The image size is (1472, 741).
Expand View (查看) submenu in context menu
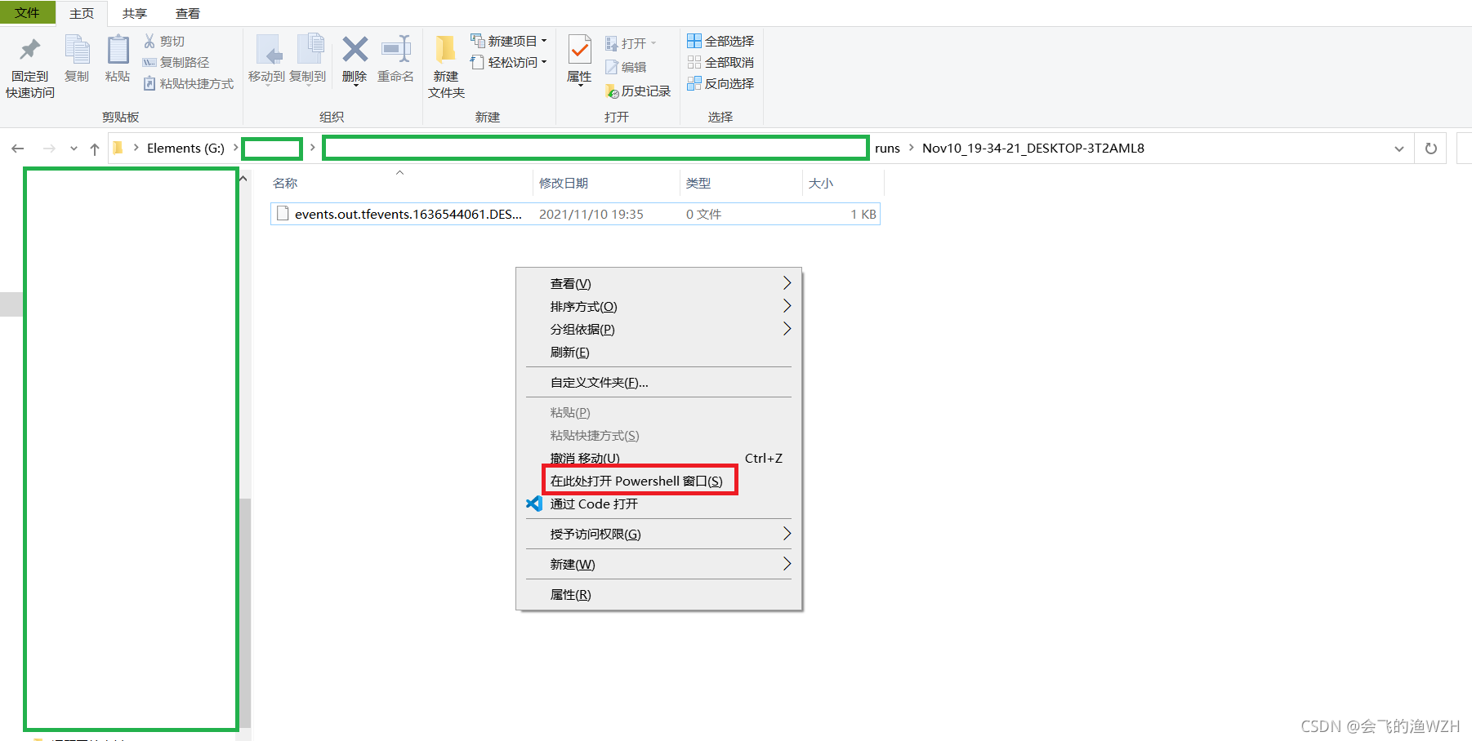[787, 283]
